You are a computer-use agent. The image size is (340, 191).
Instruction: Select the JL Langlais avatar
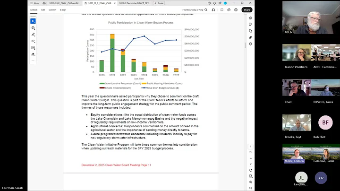click(301, 178)
